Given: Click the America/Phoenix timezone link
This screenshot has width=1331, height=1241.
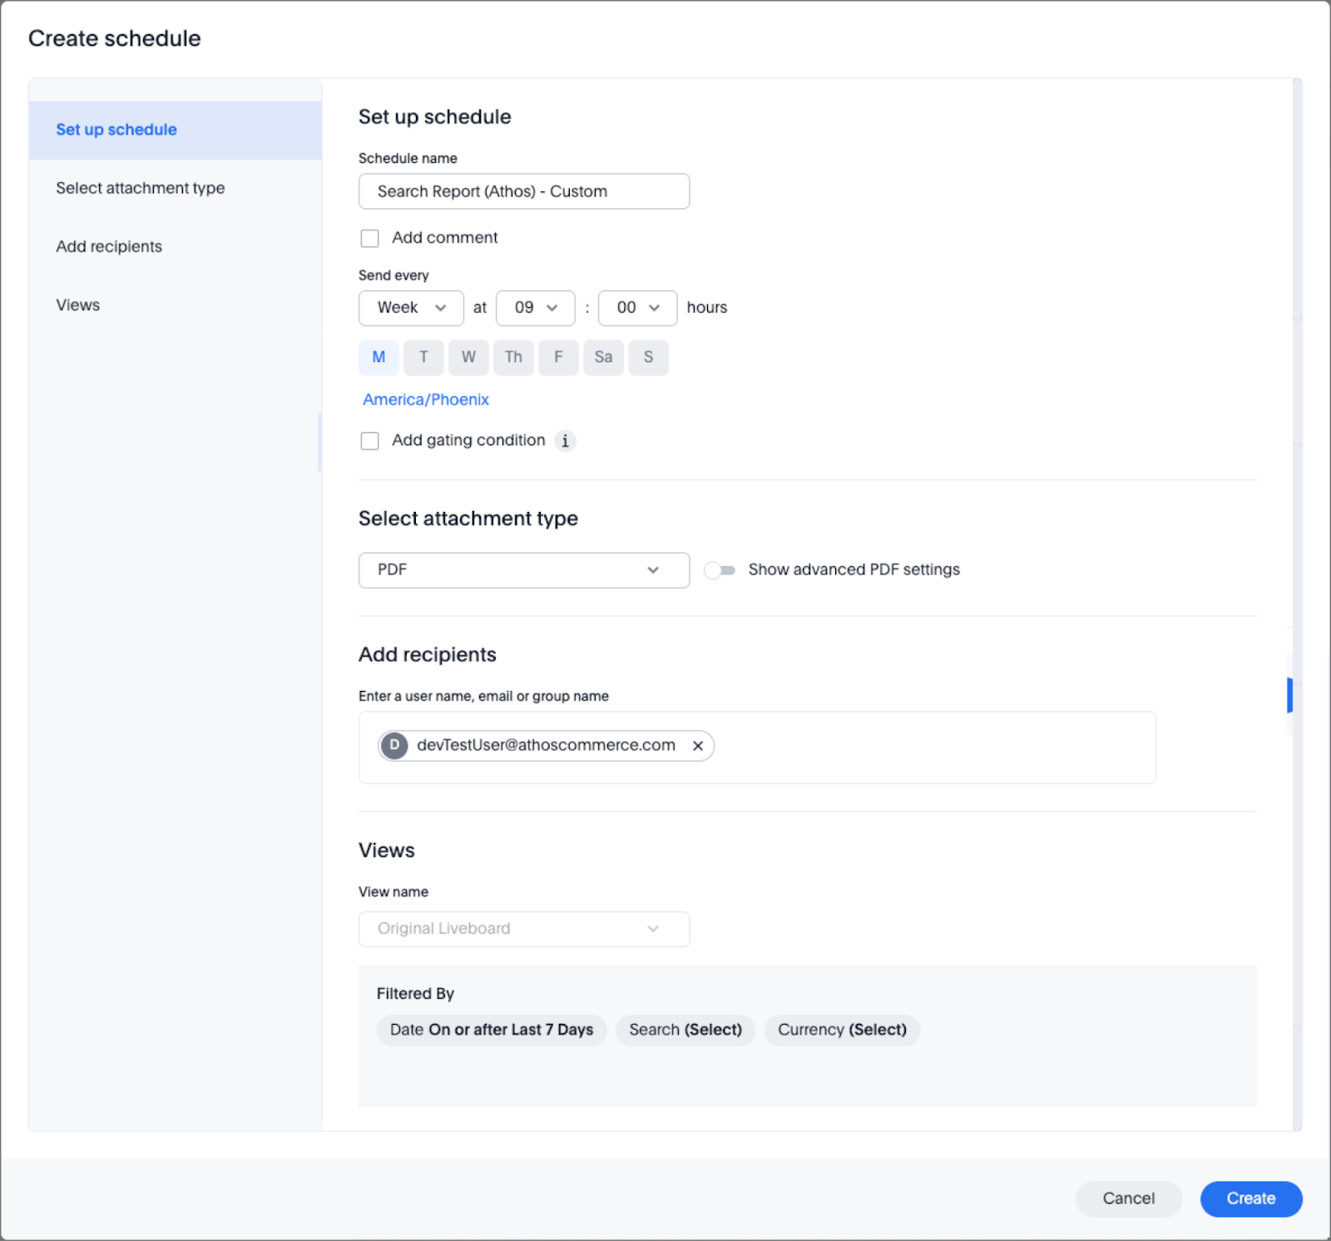Looking at the screenshot, I should pos(425,400).
